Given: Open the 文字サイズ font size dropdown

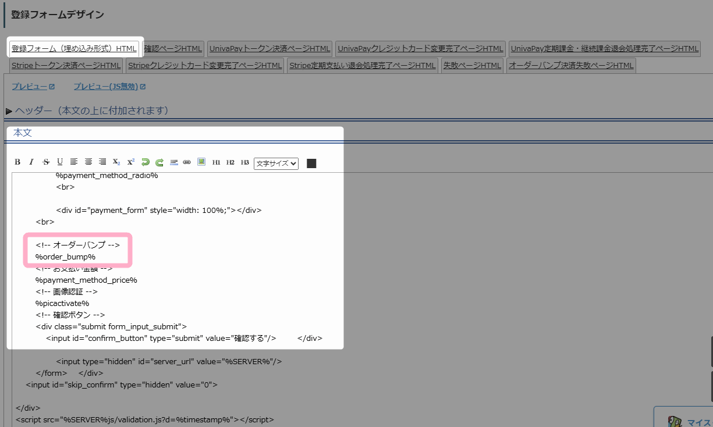Looking at the screenshot, I should (276, 163).
